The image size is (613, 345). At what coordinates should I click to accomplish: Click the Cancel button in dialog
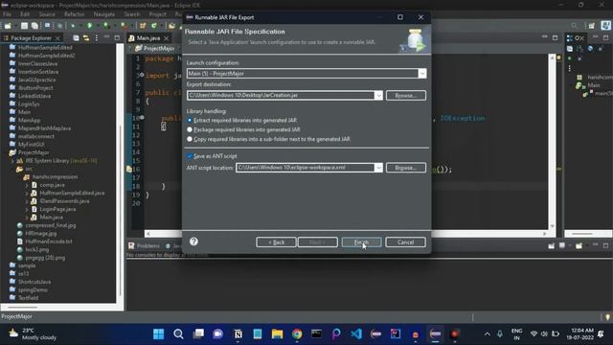[405, 242]
